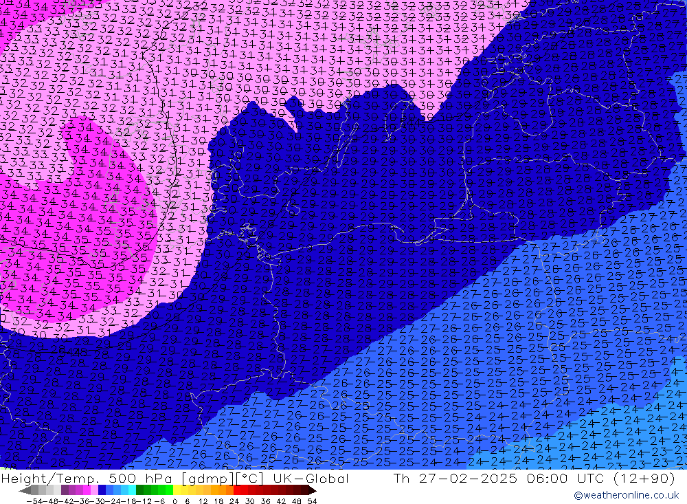The image size is (687, 504).
Task: Click the 'Height/Temp. 500 hPa' title text
Action: point(88,478)
